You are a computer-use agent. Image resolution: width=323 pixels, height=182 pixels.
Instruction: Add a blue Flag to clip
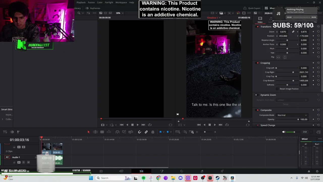pos(160,132)
